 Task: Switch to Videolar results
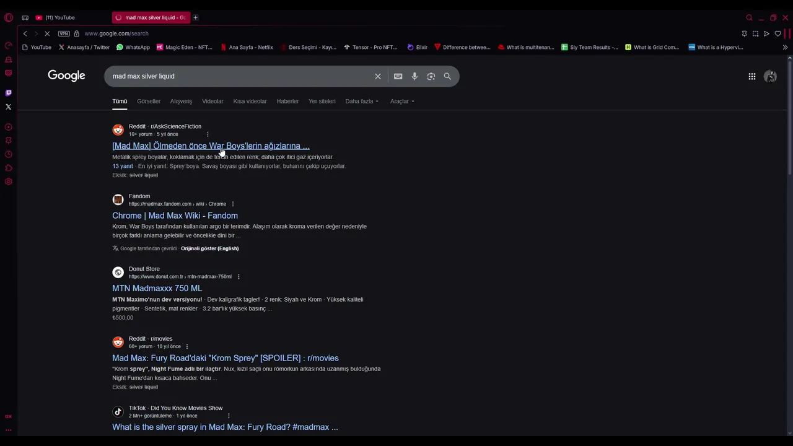212,101
